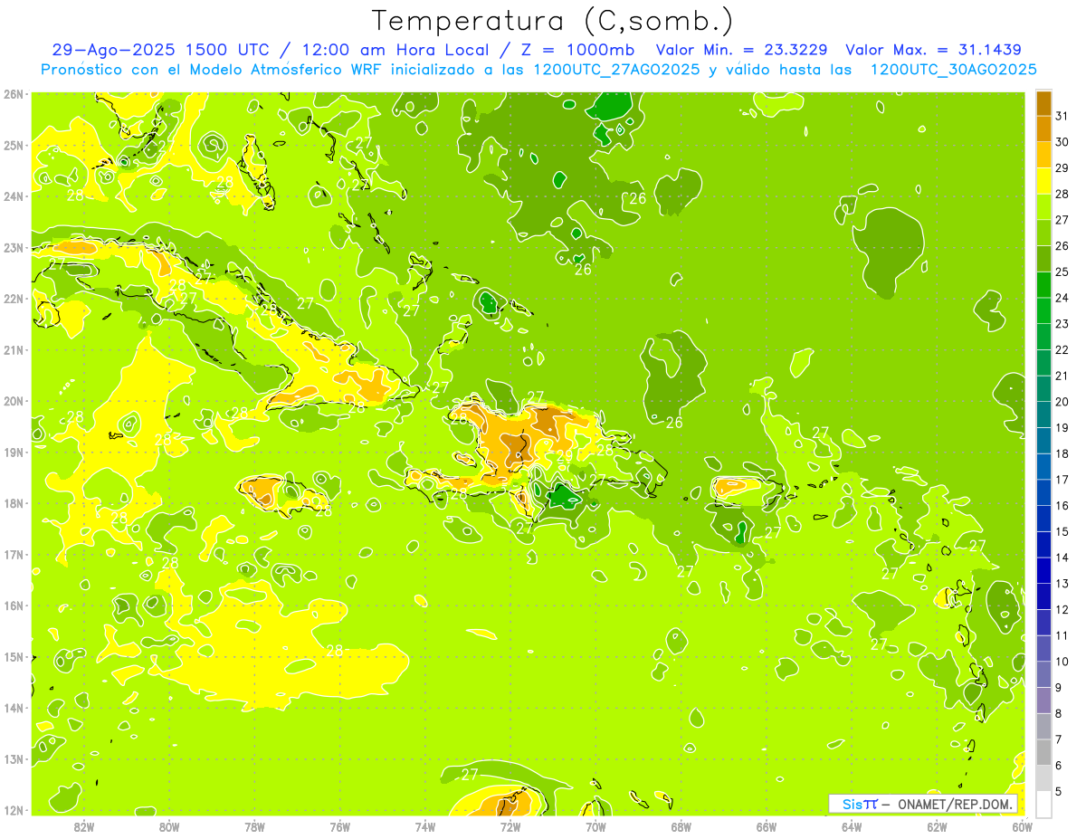The width and height of the screenshot is (1086, 839).
Task: Click the latitude axis label "12N"
Action: click(x=14, y=810)
